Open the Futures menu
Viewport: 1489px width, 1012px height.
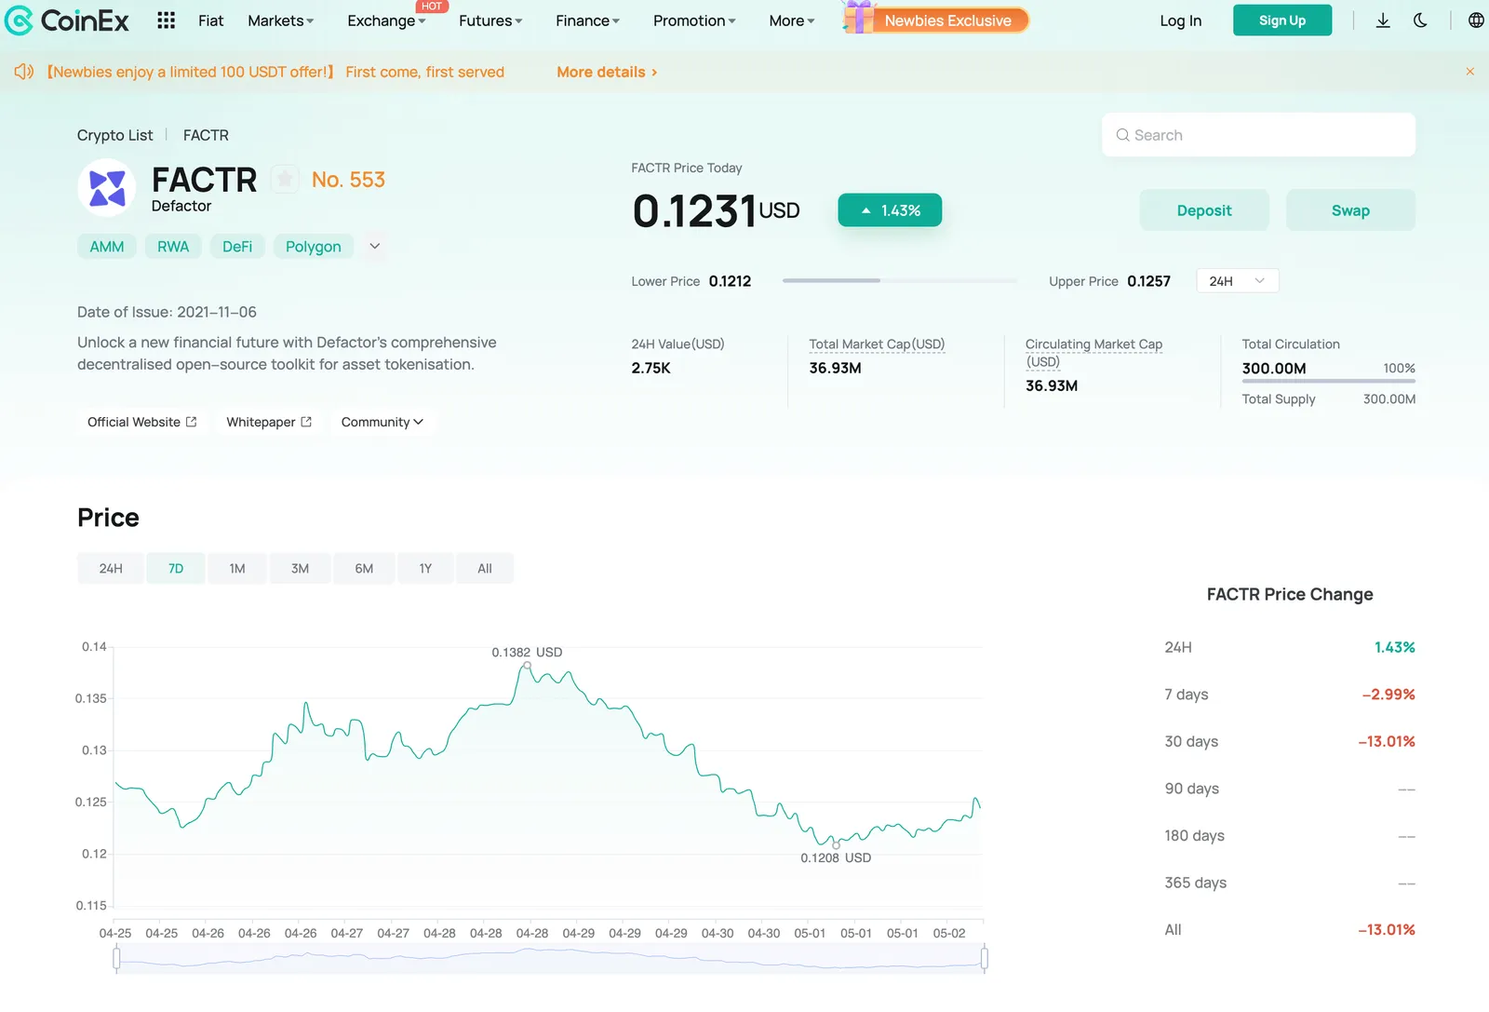pos(490,20)
